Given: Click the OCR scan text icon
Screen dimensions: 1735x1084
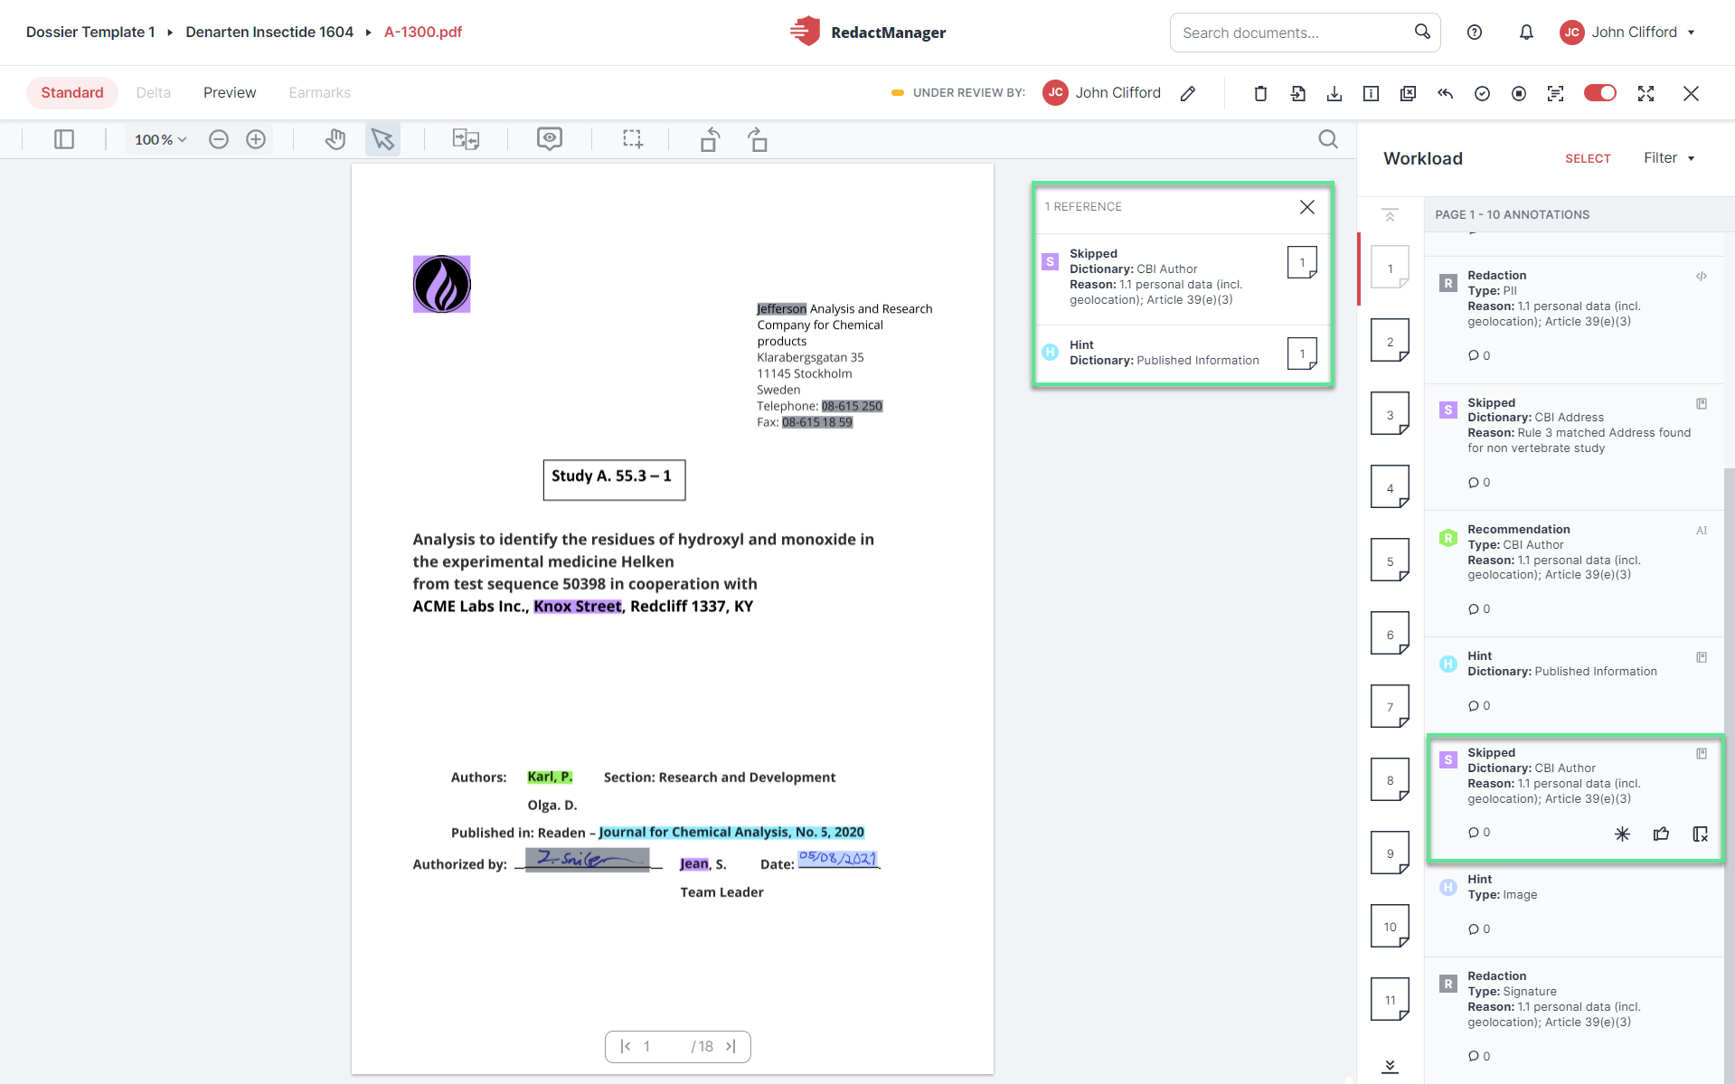Looking at the screenshot, I should point(1556,93).
